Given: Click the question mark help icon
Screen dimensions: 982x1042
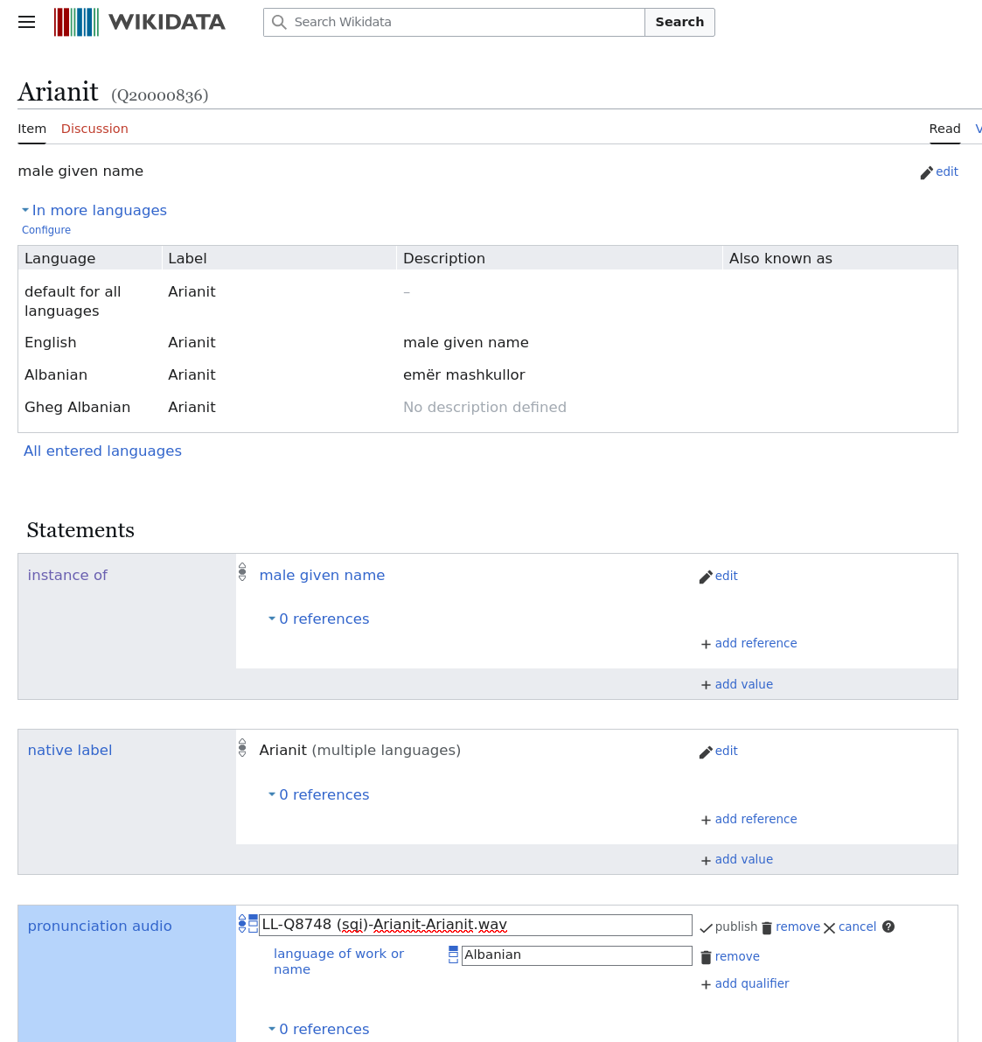Looking at the screenshot, I should (888, 927).
